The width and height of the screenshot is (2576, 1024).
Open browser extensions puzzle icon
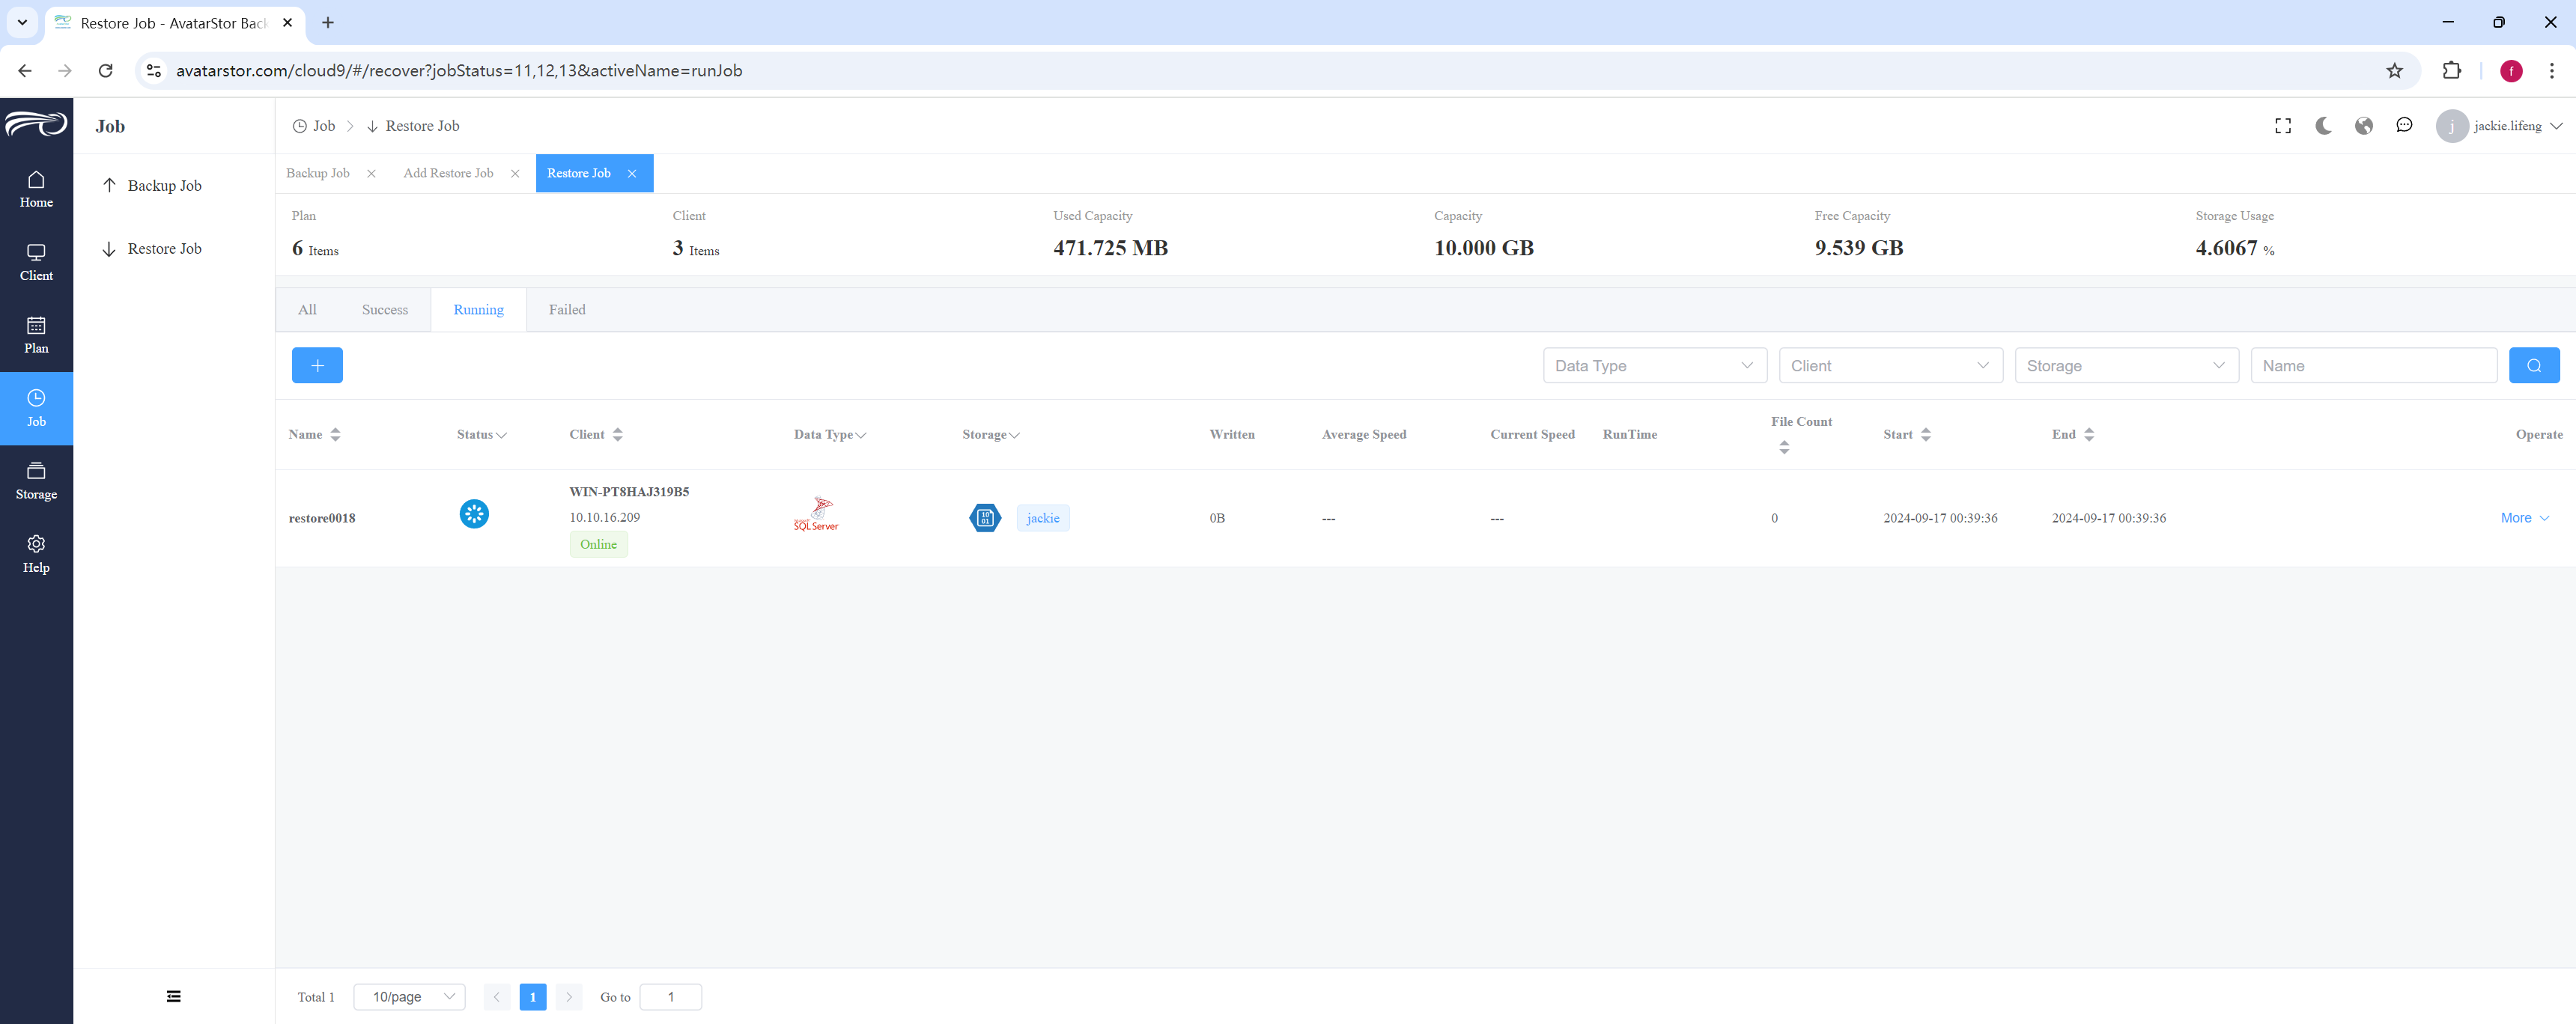coord(2451,71)
